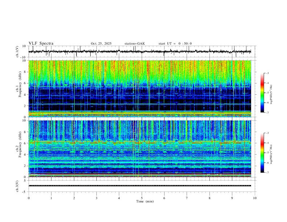
Task: Click the ch.1 PSD color scale bar
Action: click(x=262, y=93)
